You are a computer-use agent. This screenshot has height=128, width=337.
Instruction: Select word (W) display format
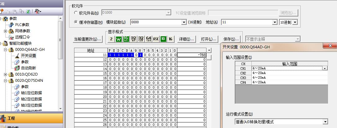click(119, 39)
